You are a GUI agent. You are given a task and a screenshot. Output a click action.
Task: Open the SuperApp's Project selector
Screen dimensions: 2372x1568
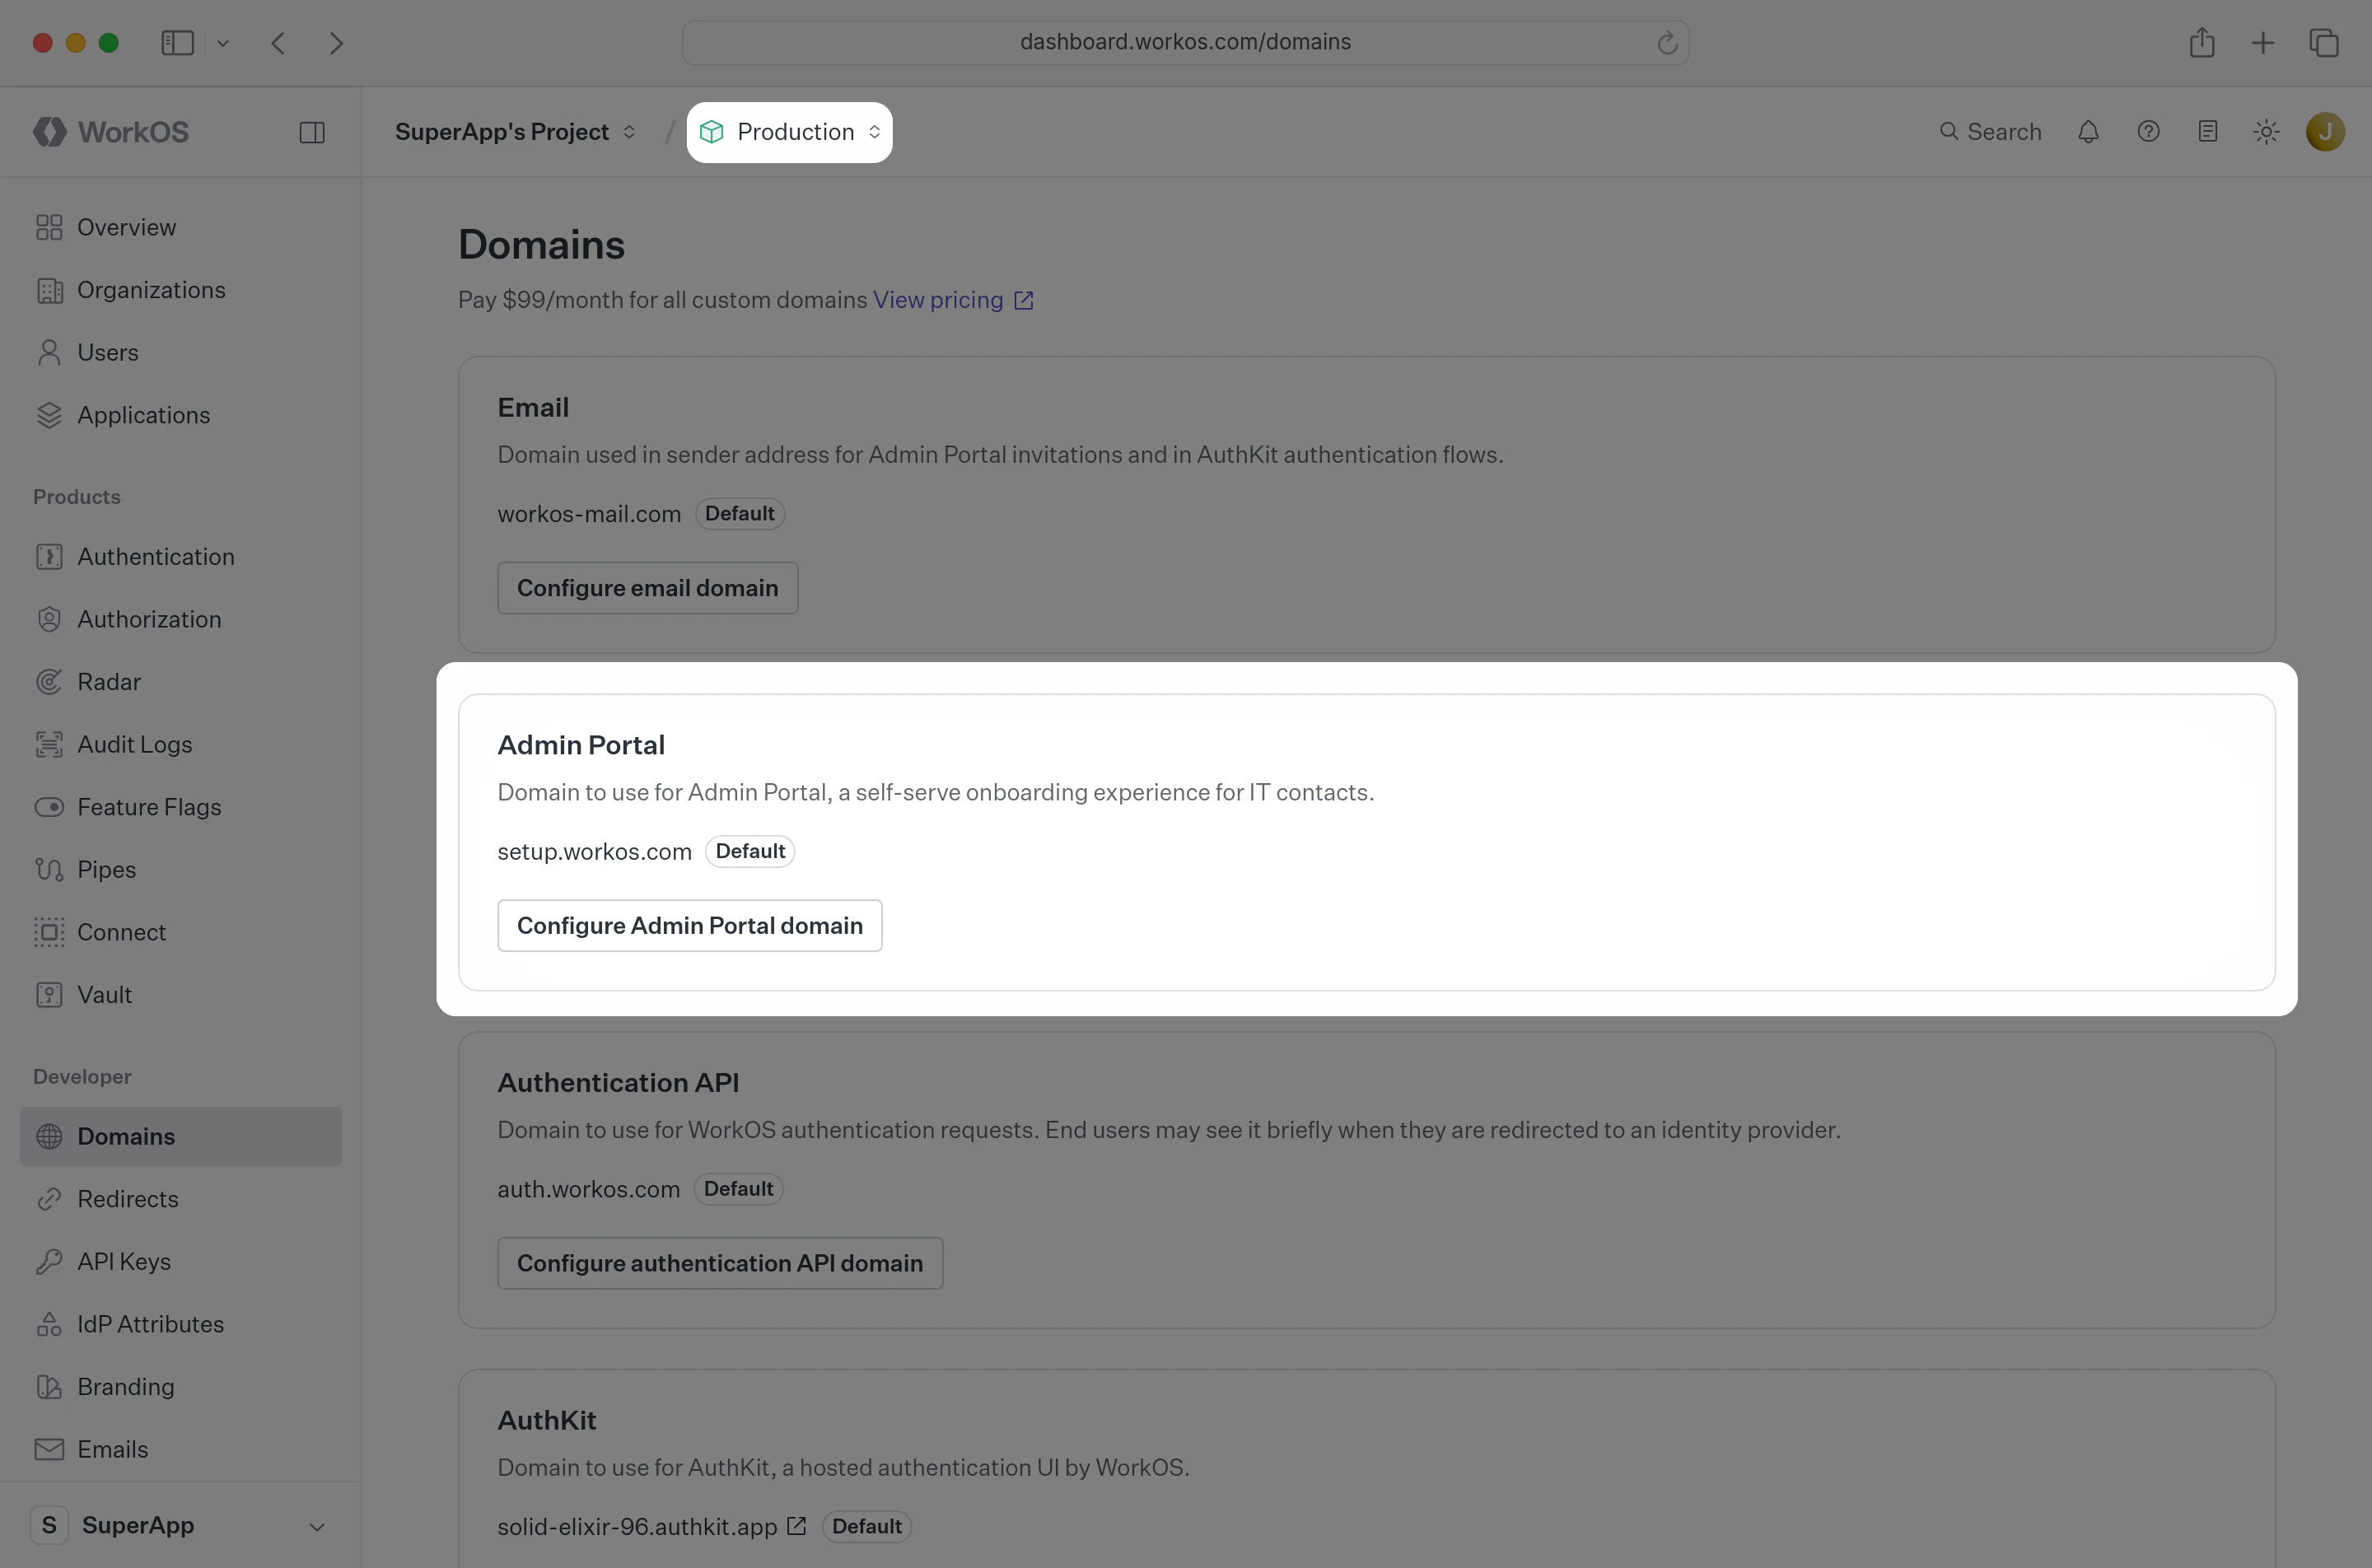[516, 132]
